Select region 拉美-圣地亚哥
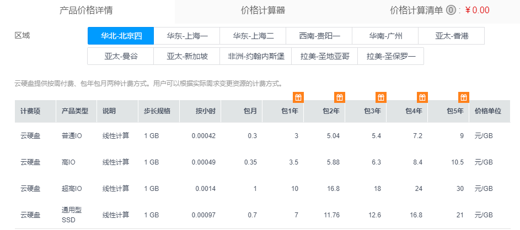This screenshot has width=520, height=230. click(x=325, y=56)
